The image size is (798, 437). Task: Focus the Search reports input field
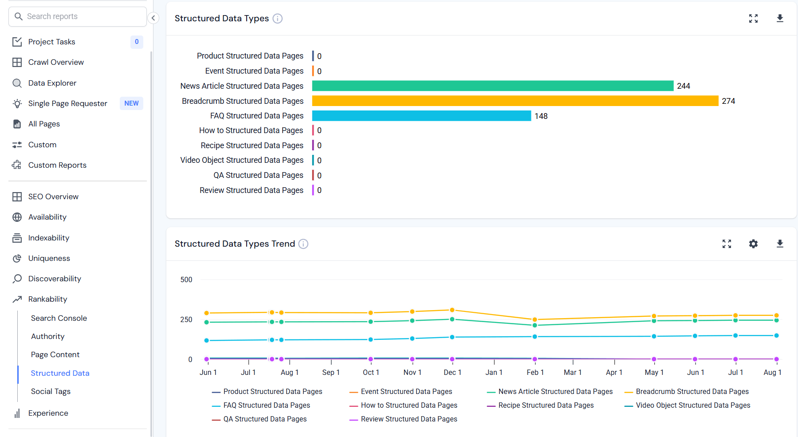(78, 16)
